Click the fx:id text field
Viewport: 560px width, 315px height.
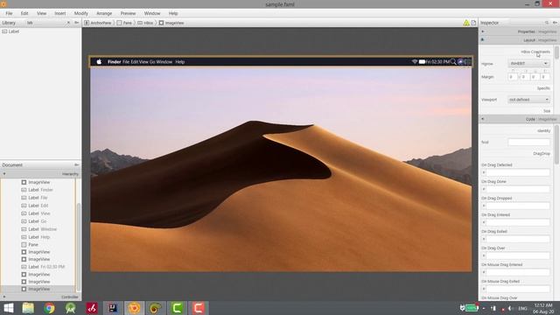coord(528,142)
